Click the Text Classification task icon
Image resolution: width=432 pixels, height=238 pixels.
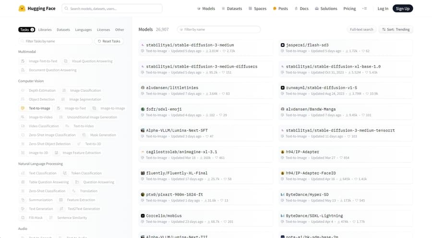(x=23, y=173)
